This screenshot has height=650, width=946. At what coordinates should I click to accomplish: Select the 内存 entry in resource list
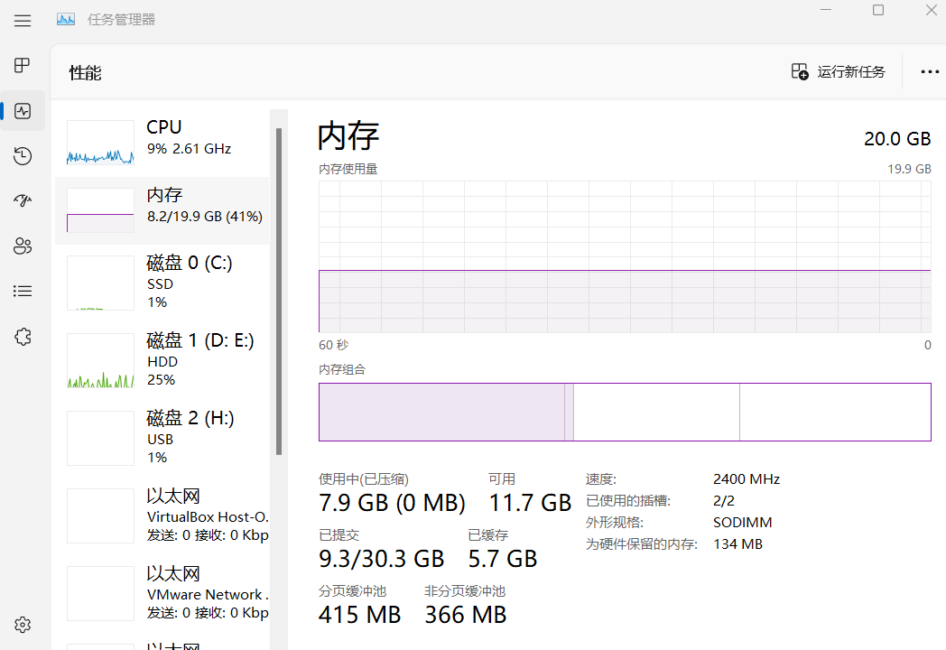click(162, 210)
